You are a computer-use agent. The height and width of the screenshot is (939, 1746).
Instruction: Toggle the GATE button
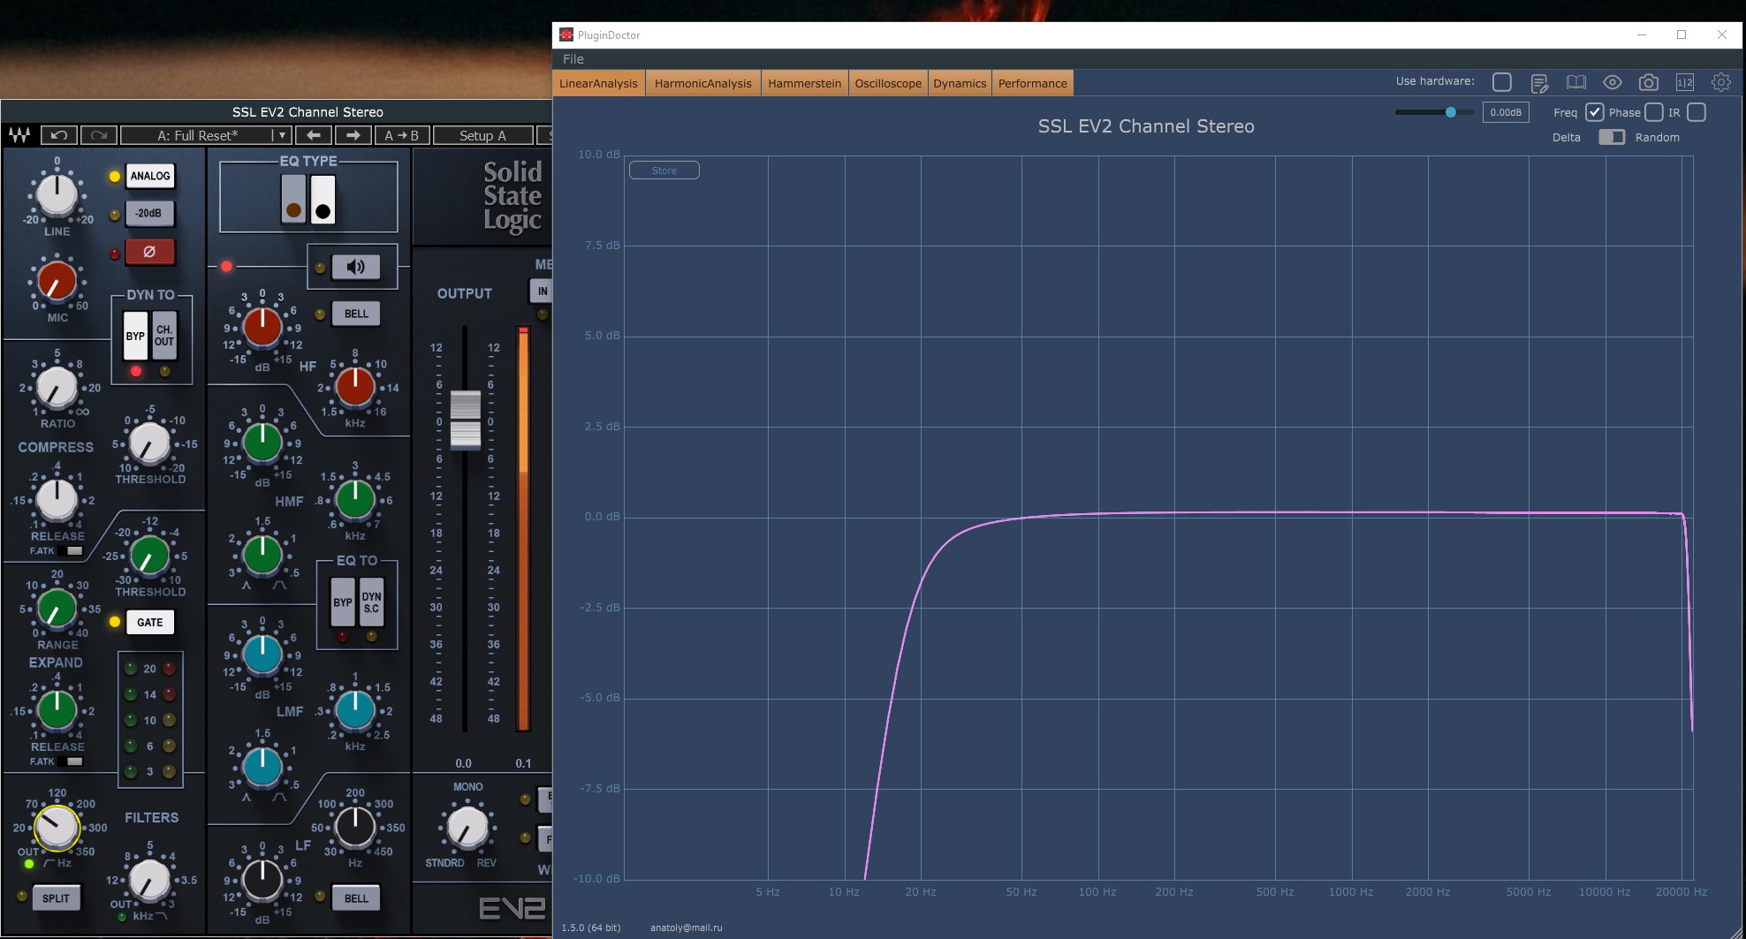149,623
